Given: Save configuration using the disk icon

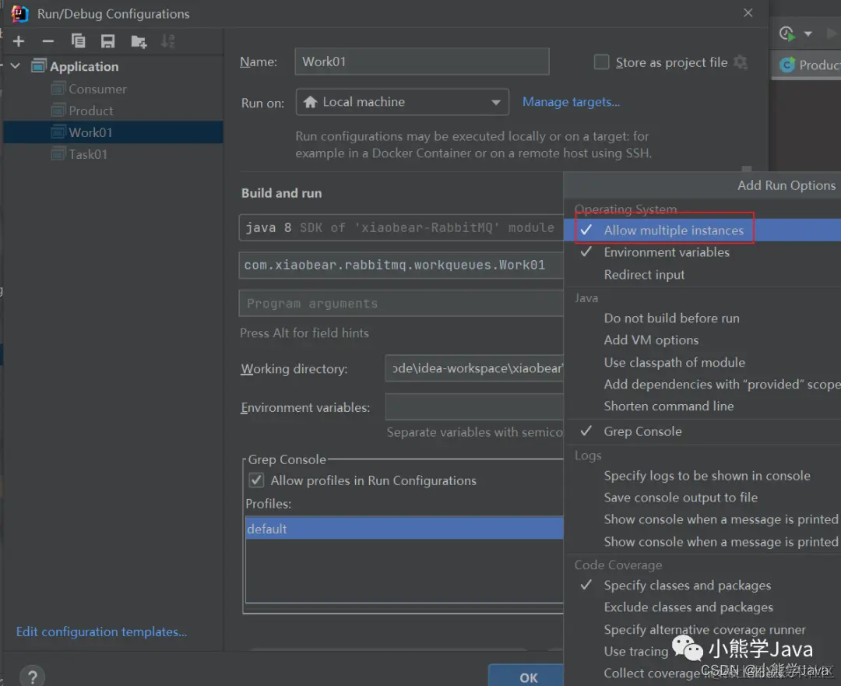Looking at the screenshot, I should [x=107, y=41].
